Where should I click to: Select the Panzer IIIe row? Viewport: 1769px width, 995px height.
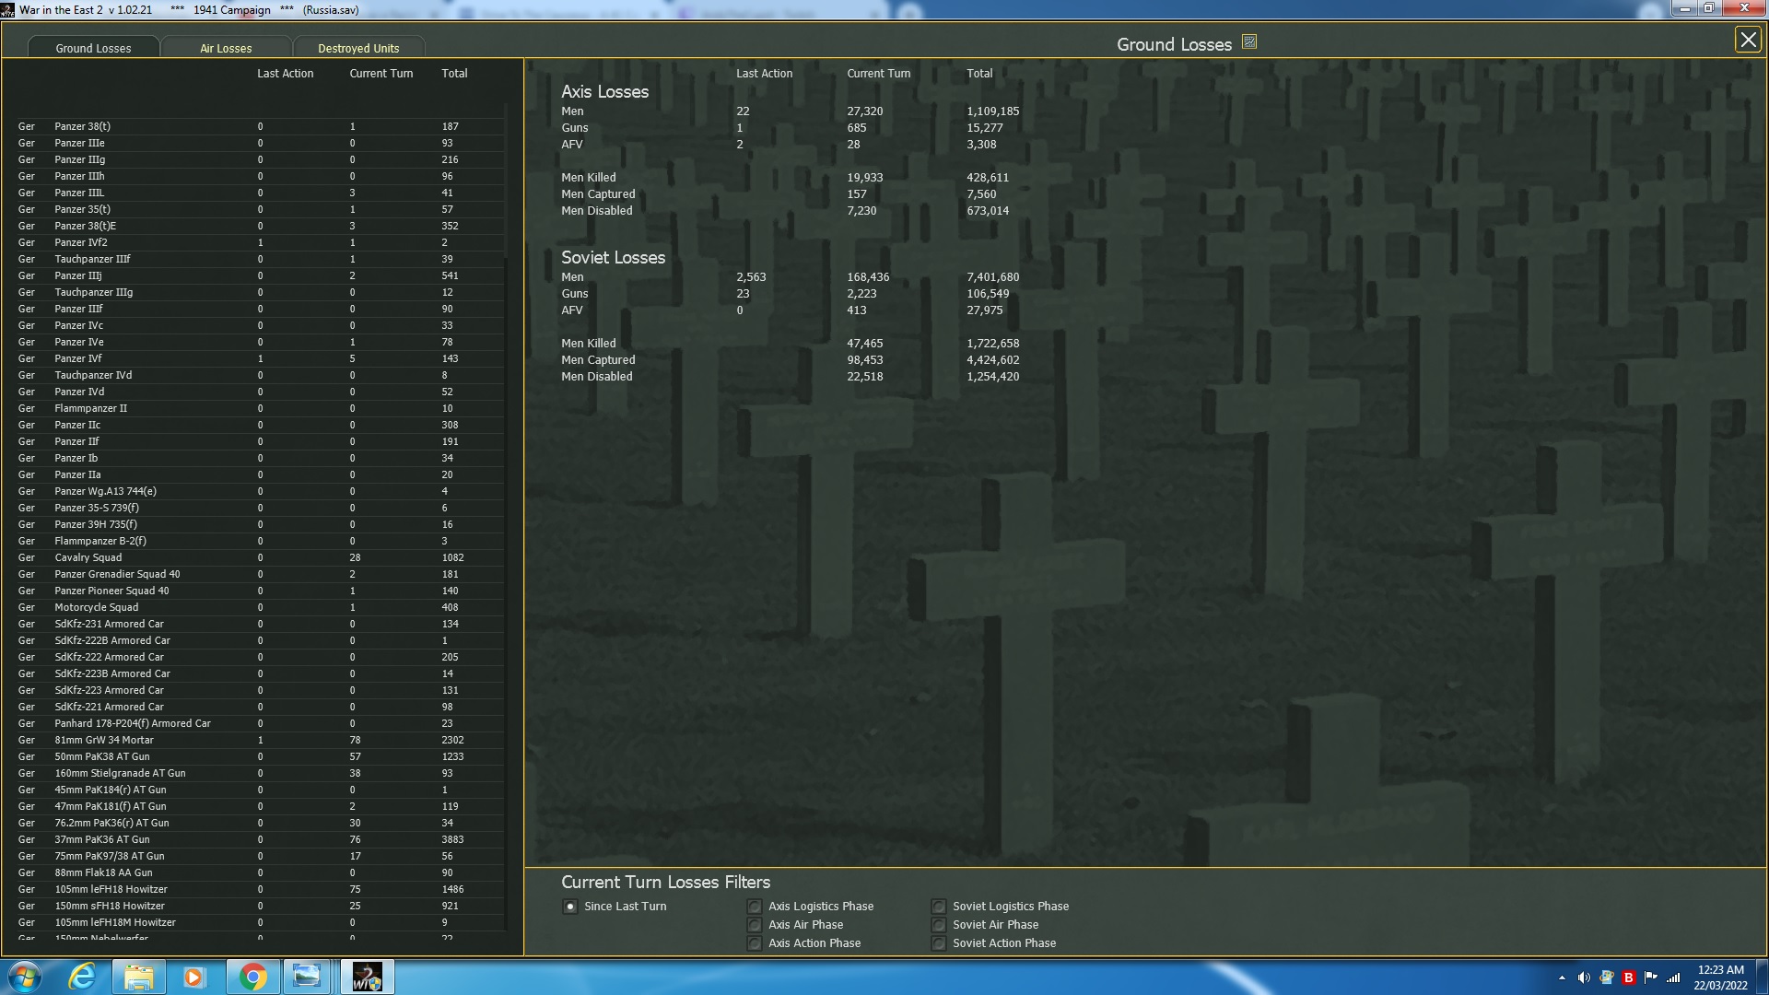coord(260,144)
